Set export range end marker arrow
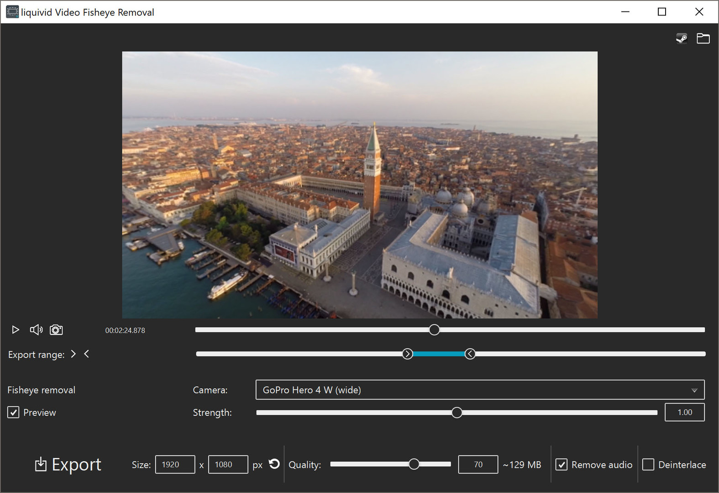This screenshot has height=493, width=719. pyautogui.click(x=87, y=354)
